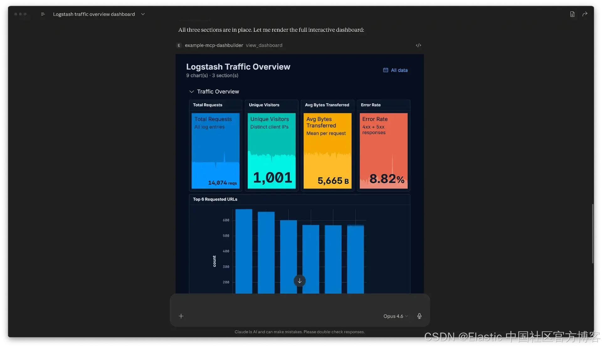Click the vertical scrollbar thumb
Viewport: 602px width, 347px height.
(x=593, y=234)
